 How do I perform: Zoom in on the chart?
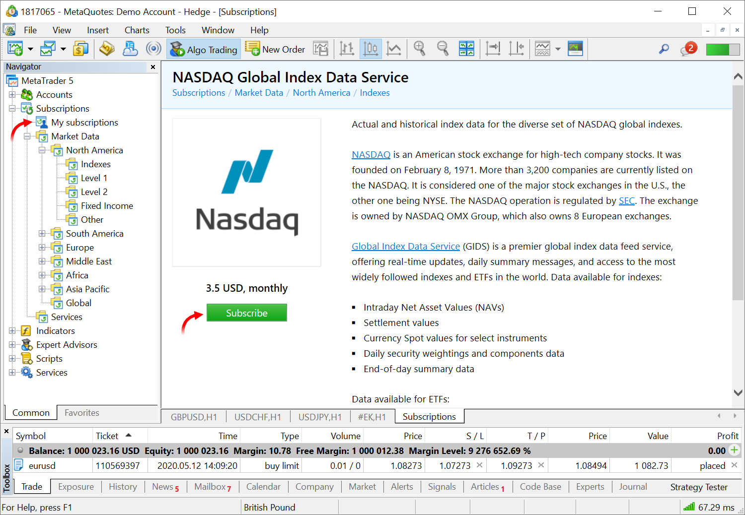pyautogui.click(x=420, y=49)
